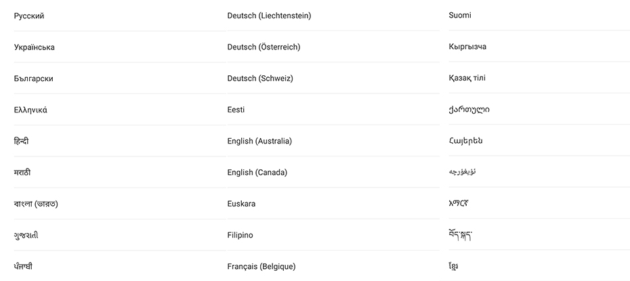Choose Қазақ тілі language
This screenshot has height=281, width=630.
tap(467, 78)
